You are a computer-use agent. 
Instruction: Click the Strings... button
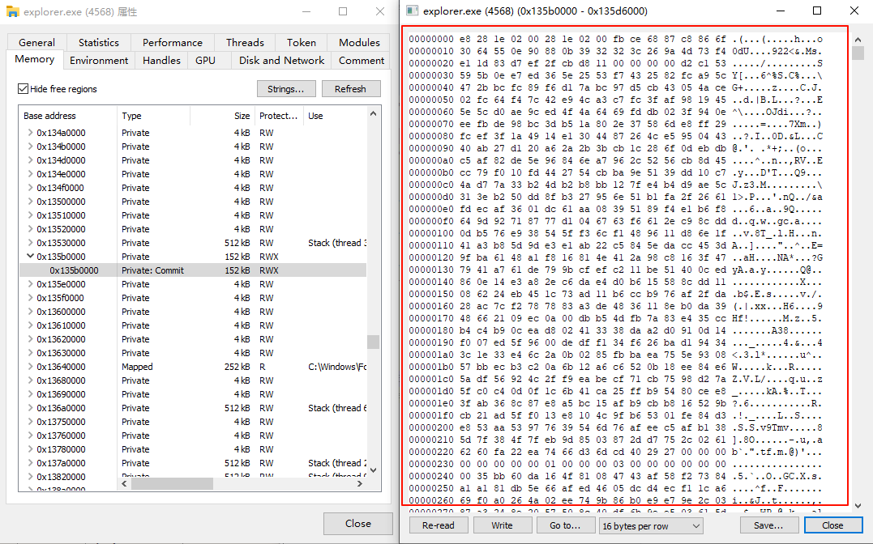[286, 89]
